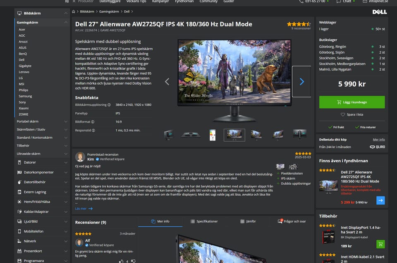The height and width of the screenshot is (263, 397).
Task: Open the Frågor och svar tab
Action: tap(292, 221)
